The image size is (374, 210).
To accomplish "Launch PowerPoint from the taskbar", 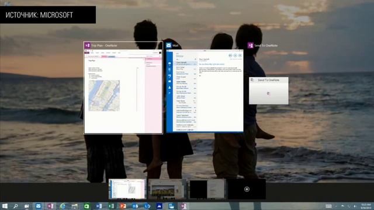I will pyautogui.click(x=123, y=206).
